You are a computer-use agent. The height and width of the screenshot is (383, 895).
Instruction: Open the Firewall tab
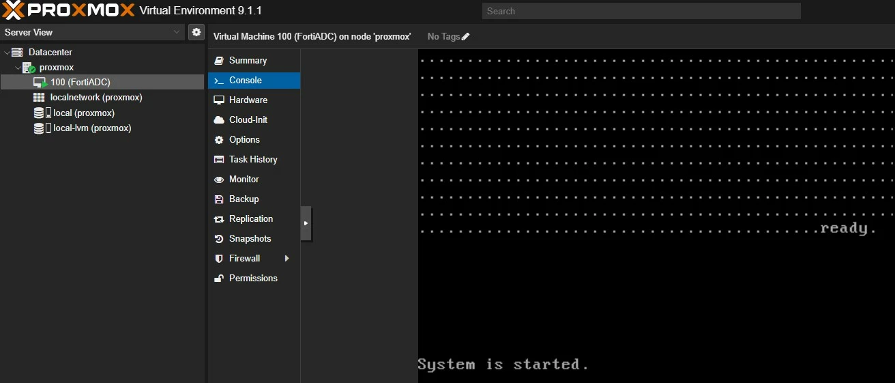coord(254,259)
